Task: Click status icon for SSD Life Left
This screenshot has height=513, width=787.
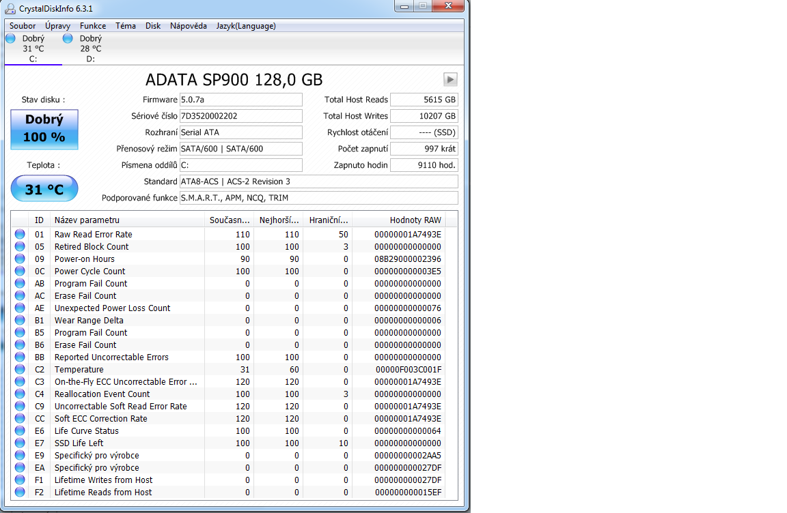Action: pos(20,443)
